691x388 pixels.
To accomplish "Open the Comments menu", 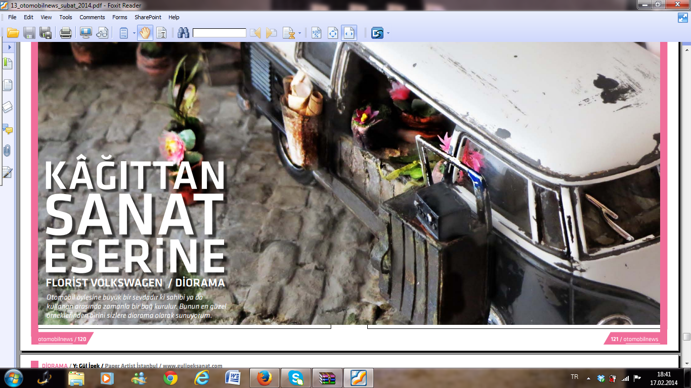I will click(x=92, y=17).
